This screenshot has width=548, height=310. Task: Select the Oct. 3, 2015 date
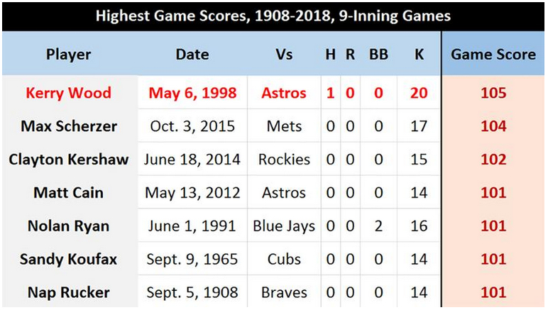coord(192,126)
